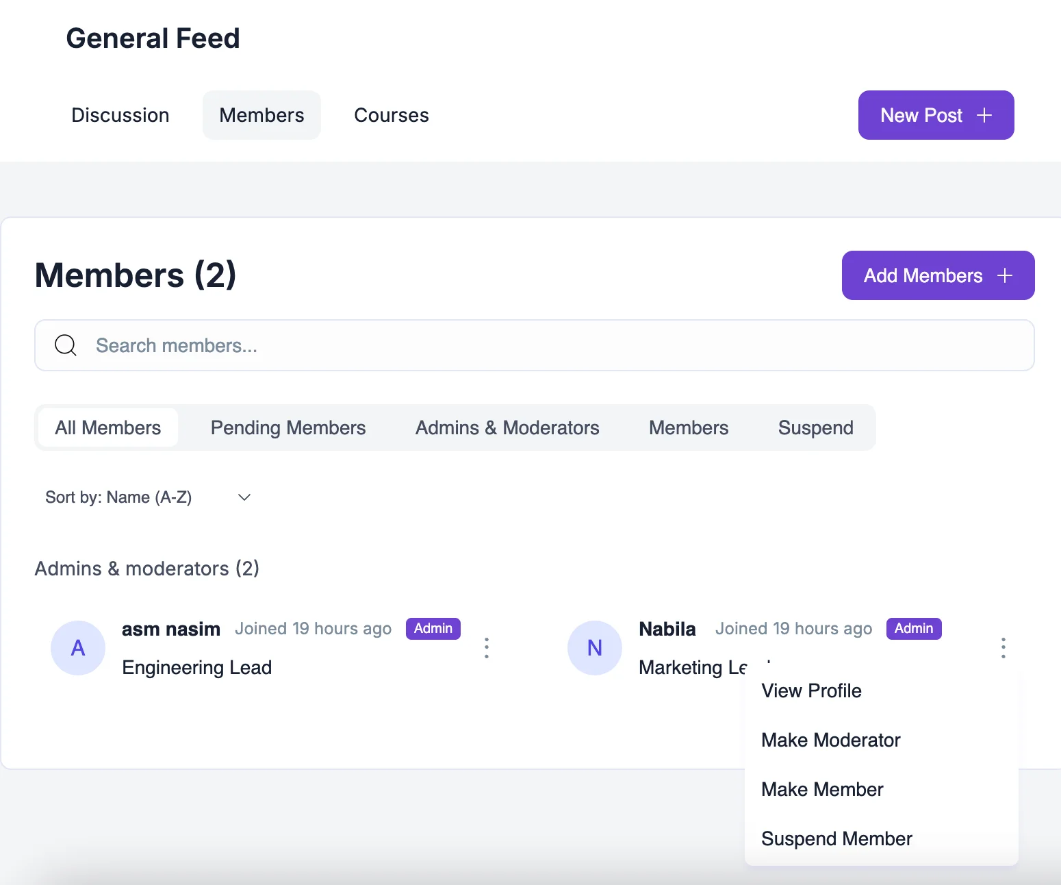The width and height of the screenshot is (1061, 885).
Task: Select the All Members filter
Action: tap(107, 427)
